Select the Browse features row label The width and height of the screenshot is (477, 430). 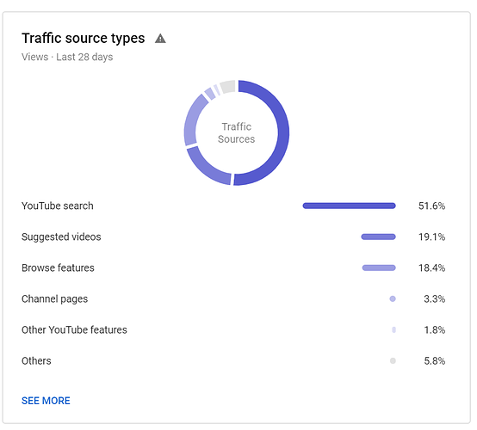coord(58,267)
